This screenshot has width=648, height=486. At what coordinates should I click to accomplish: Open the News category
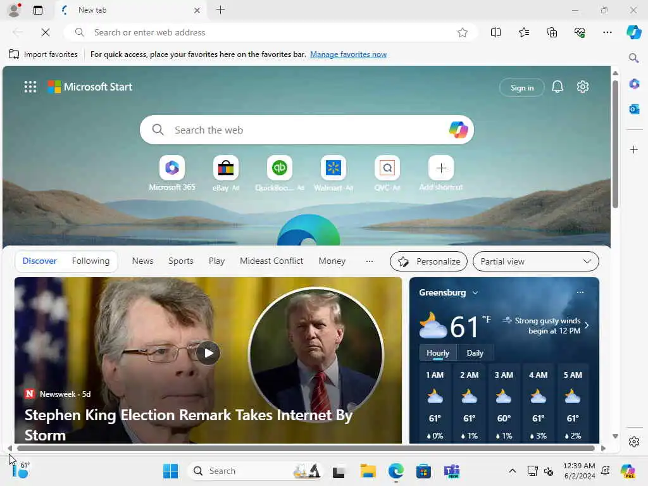coord(142,261)
